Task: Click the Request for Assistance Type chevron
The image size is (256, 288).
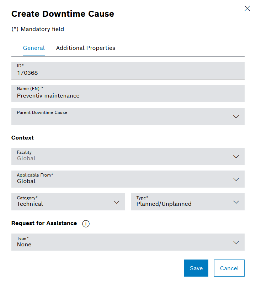Action: click(236, 242)
